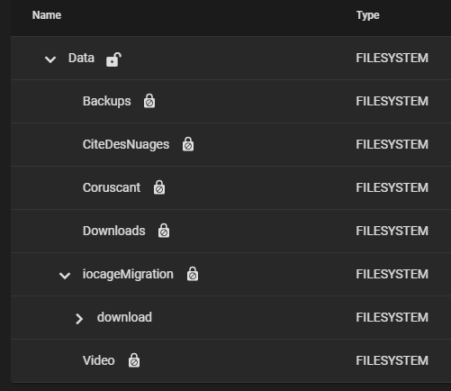Select the Backups dataset row

(x=230, y=101)
